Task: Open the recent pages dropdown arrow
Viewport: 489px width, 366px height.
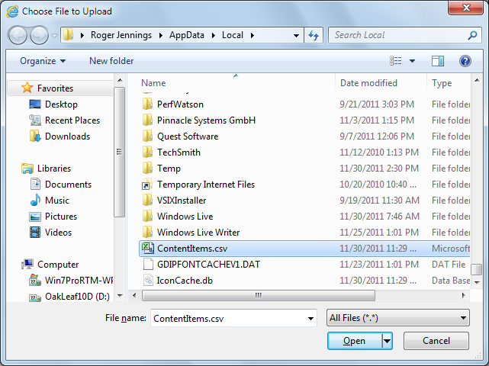Action: (55, 36)
